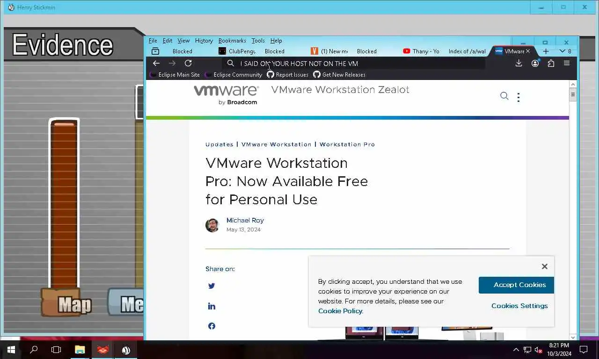Open the Help menu
The height and width of the screenshot is (359, 599).
(276, 41)
